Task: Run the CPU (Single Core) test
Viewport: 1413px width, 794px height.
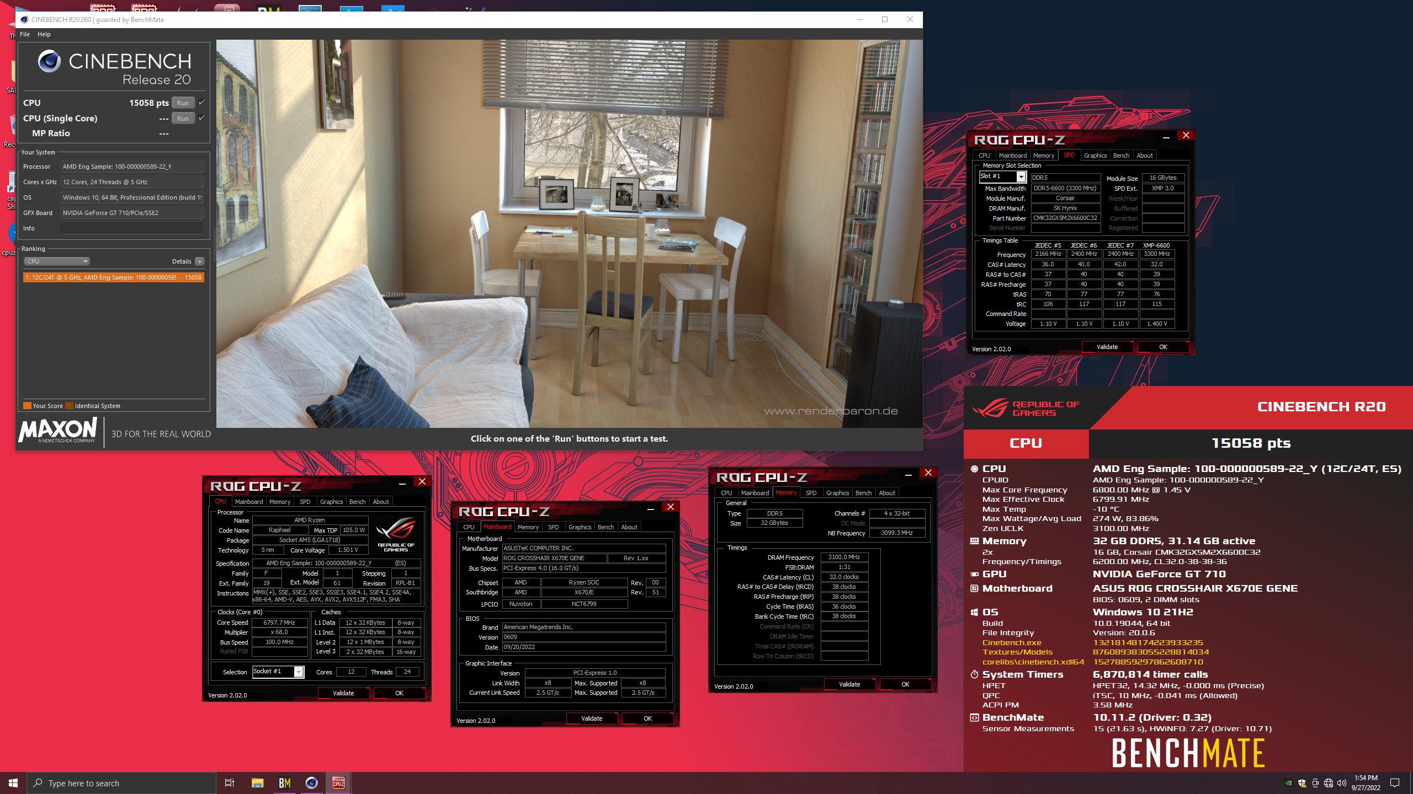Action: [x=183, y=119]
